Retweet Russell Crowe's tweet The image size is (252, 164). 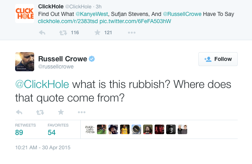(x=40, y=112)
